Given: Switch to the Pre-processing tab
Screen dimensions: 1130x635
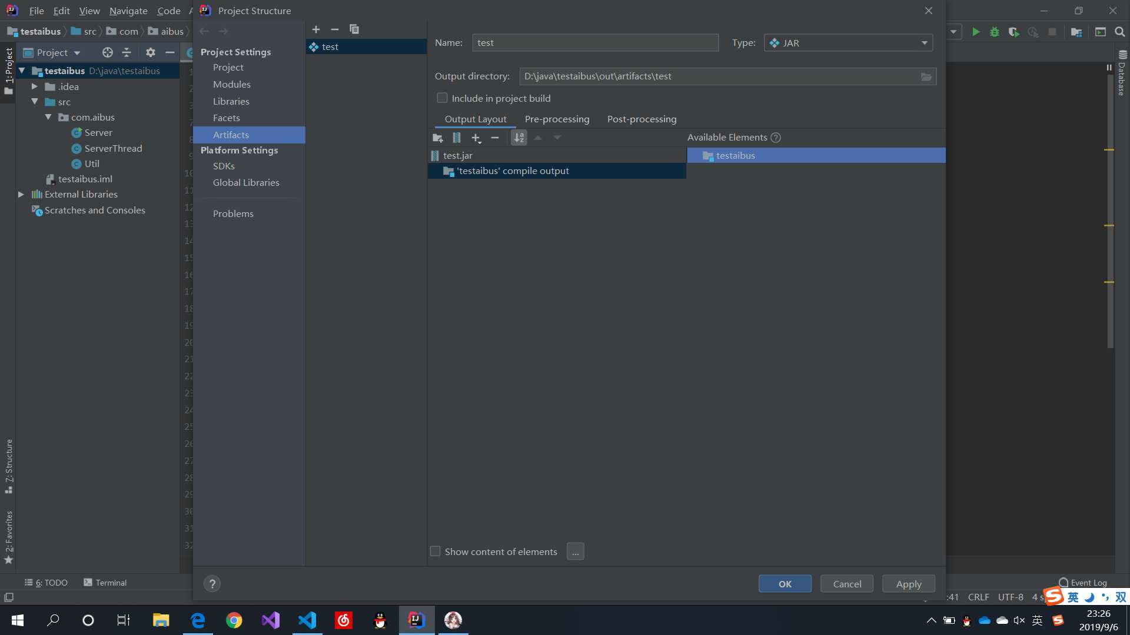Looking at the screenshot, I should 556,119.
